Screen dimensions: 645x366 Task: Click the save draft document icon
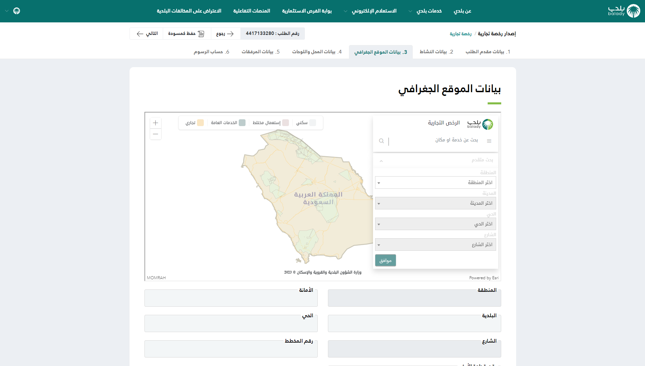pyautogui.click(x=201, y=34)
